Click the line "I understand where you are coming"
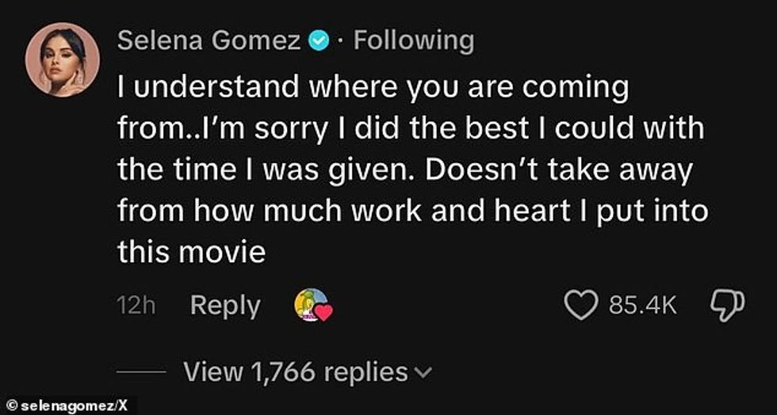Viewport: 777px width, 415px height. pos(373,89)
